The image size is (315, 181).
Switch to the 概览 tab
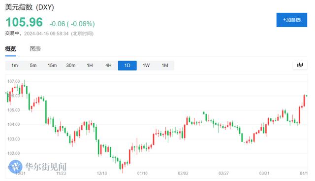click(11, 49)
